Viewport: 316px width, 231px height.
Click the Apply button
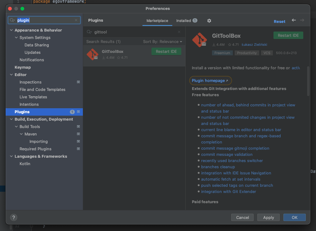tap(269, 218)
